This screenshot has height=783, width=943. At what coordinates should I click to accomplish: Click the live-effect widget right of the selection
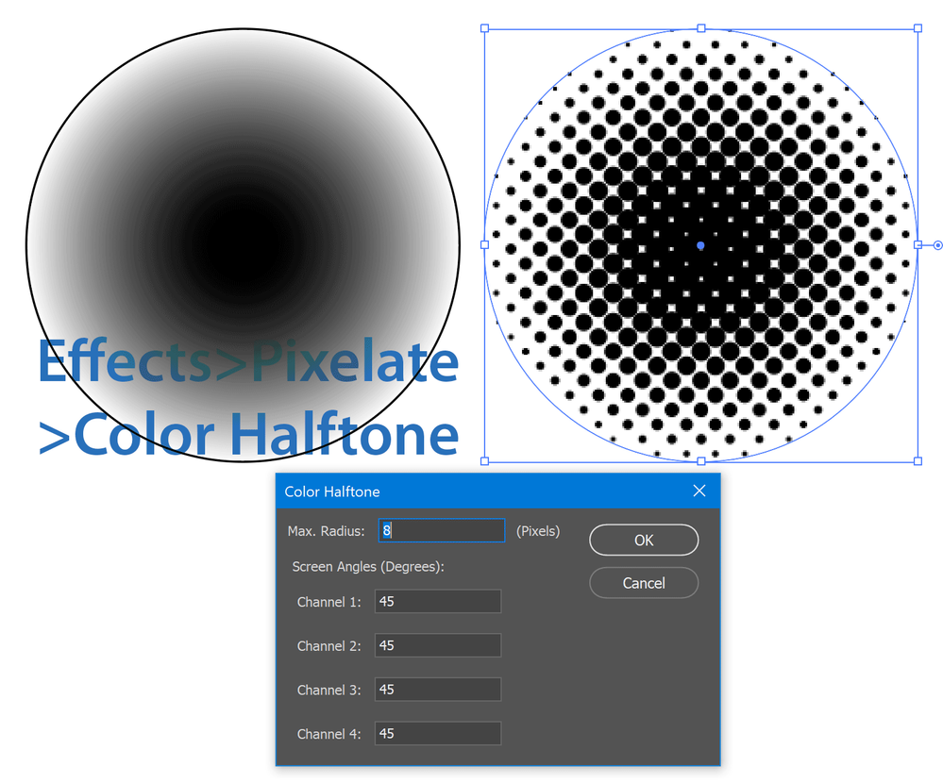pyautogui.click(x=937, y=244)
